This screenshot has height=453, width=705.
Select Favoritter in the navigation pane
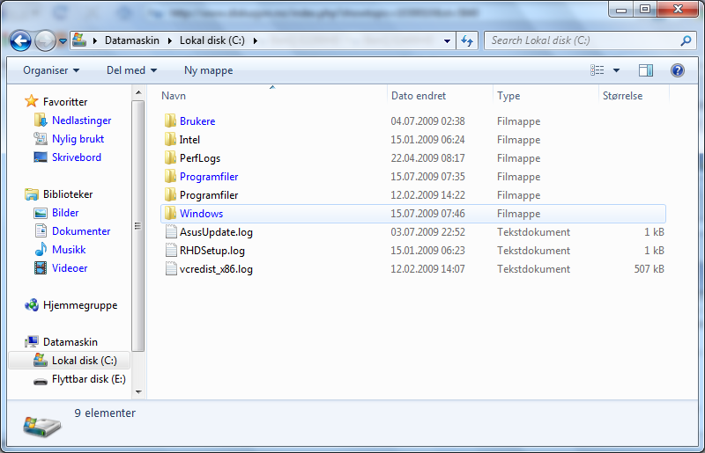point(65,102)
